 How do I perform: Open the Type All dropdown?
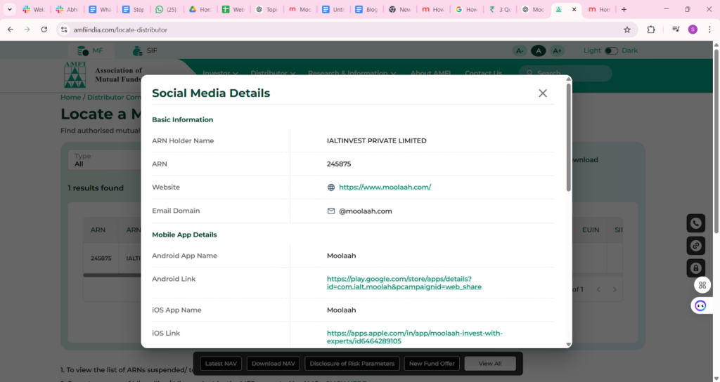click(105, 160)
